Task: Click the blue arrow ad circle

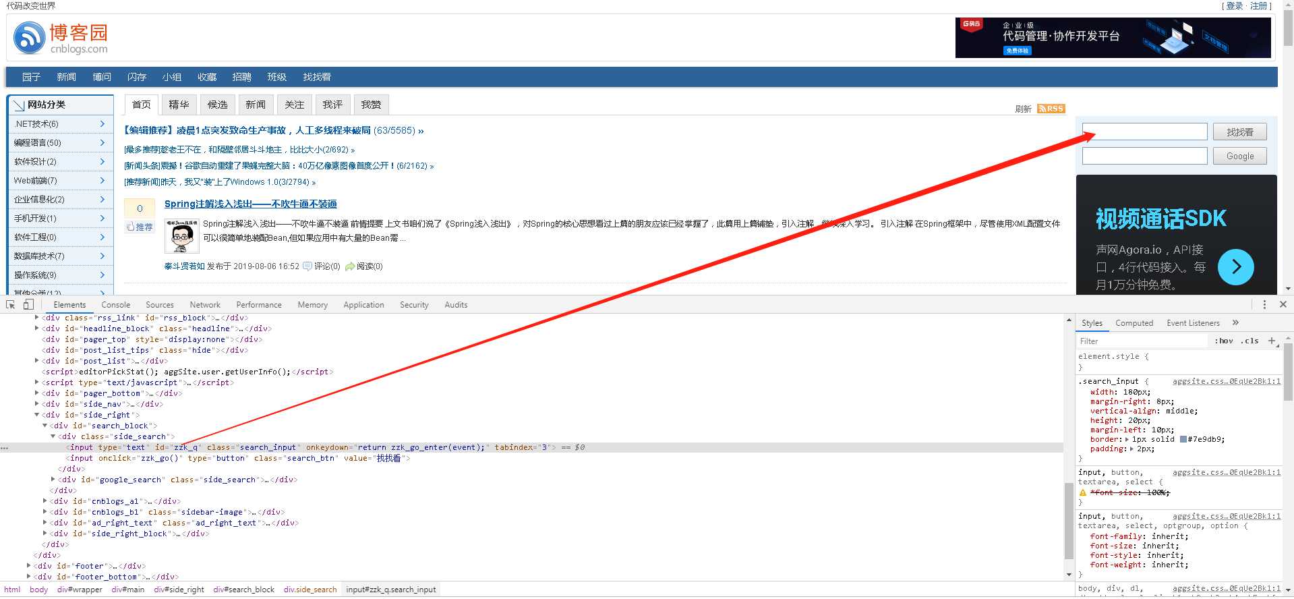Action: click(1235, 267)
